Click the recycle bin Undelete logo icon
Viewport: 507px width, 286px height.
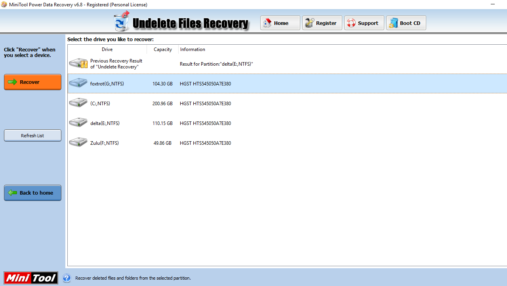click(122, 21)
